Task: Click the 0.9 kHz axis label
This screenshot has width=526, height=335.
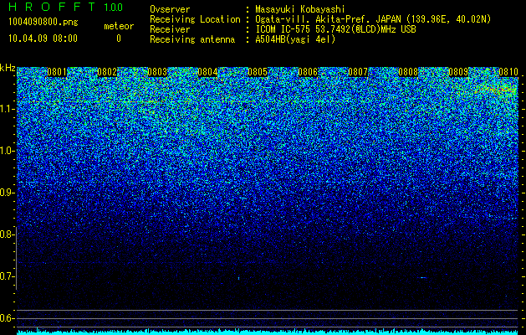Action: click(x=7, y=193)
